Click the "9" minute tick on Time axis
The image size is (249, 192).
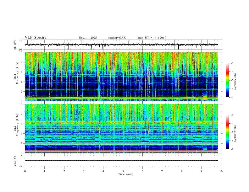pyautogui.click(x=201, y=171)
